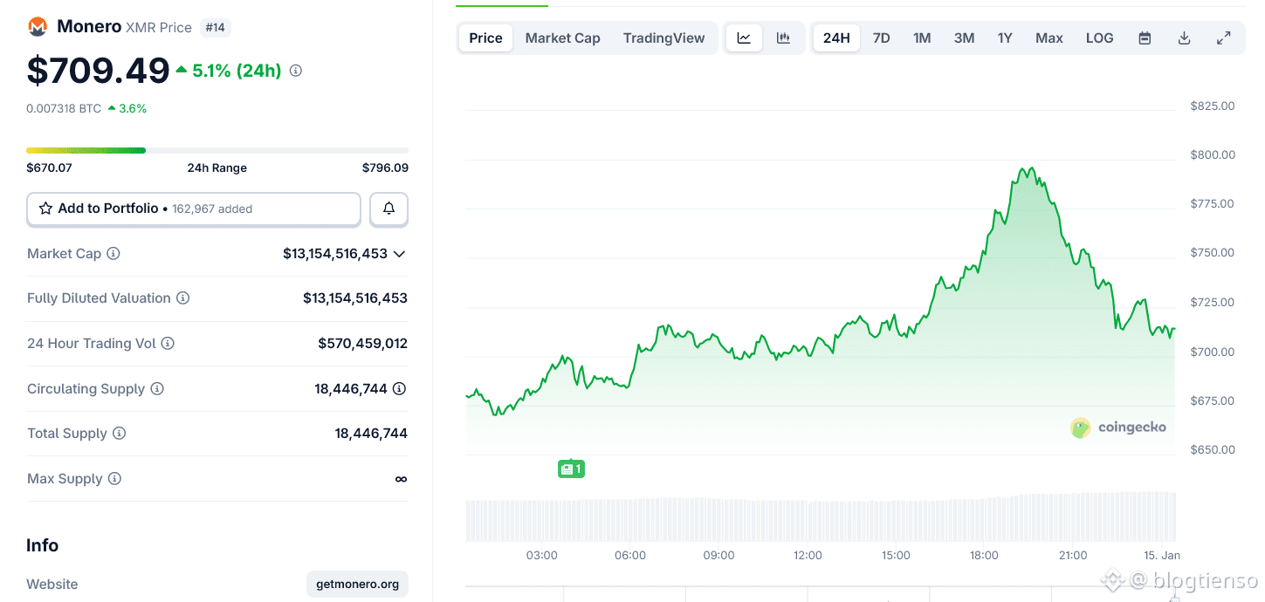Click the green news marker on chart
Viewport: 1265px width, 602px height.
(x=570, y=469)
